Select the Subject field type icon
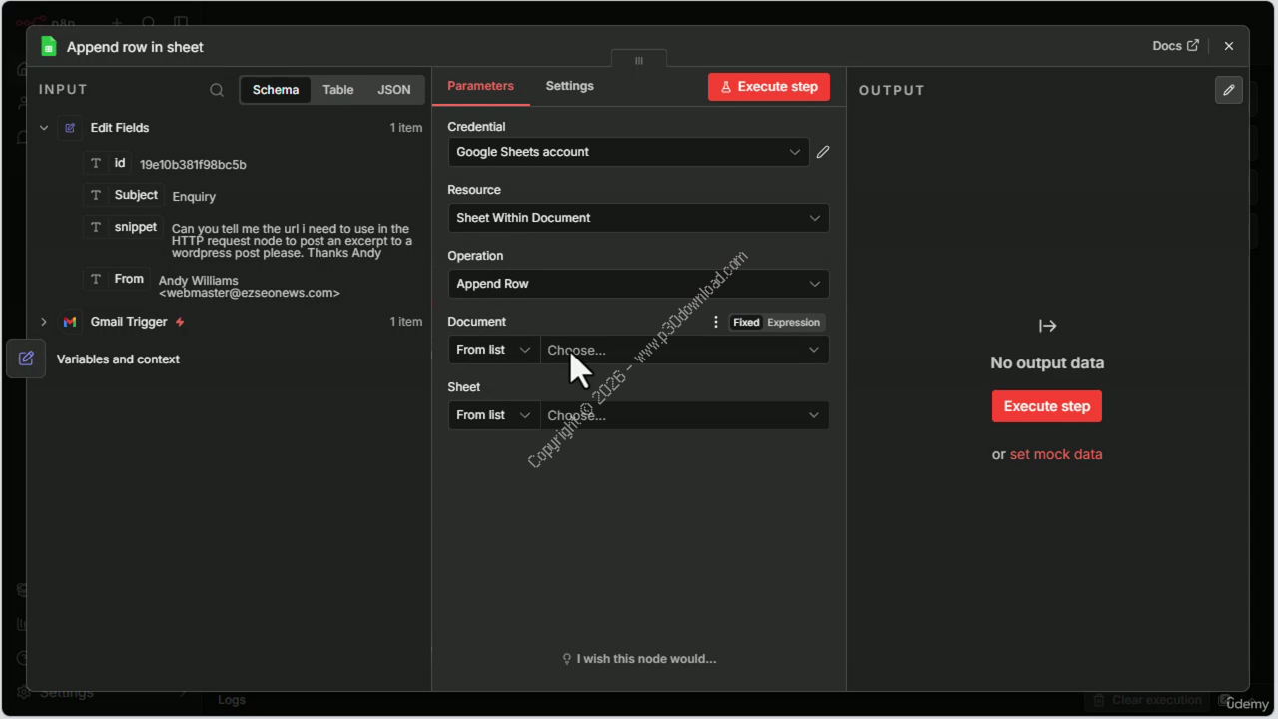Viewport: 1278px width, 719px height. [96, 195]
